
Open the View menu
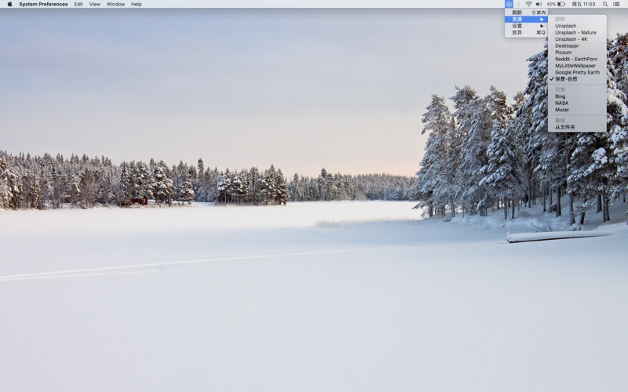point(94,4)
